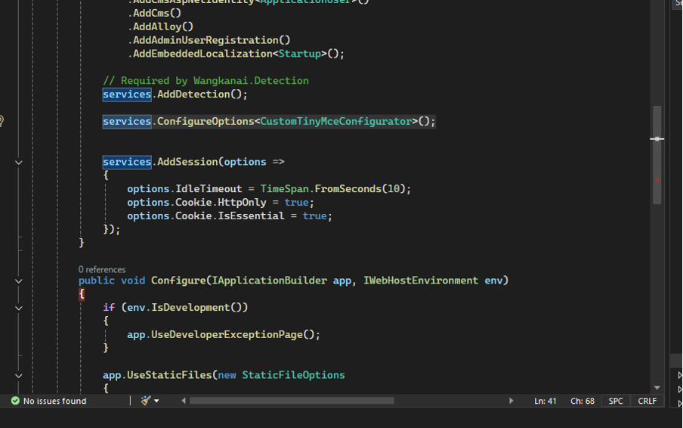The image size is (683, 428).
Task: Click the horizontal scrollbar thumb
Action: 291,401
